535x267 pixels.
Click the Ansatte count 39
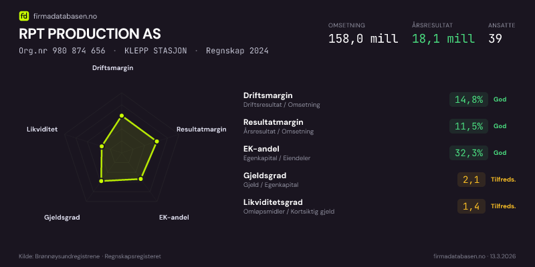495,39
